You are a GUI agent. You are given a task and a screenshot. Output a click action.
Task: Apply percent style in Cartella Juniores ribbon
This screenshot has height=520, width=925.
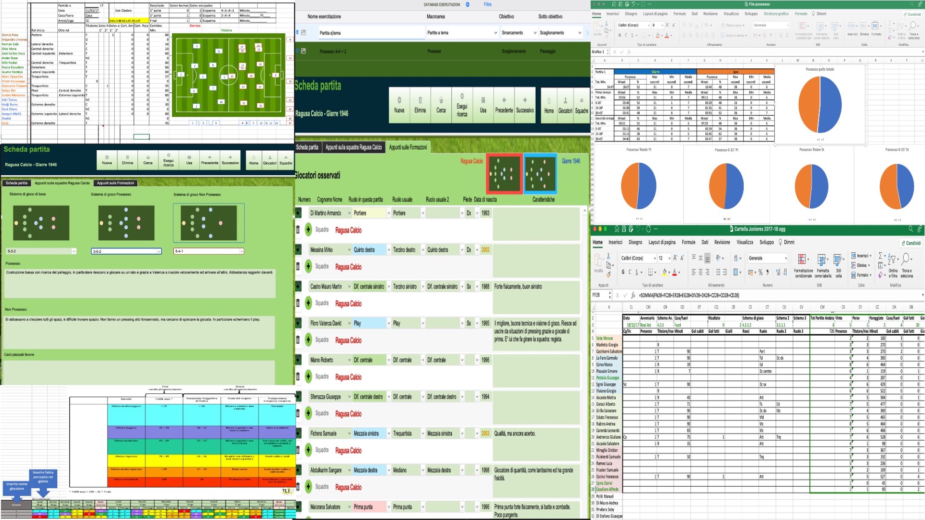pos(760,272)
